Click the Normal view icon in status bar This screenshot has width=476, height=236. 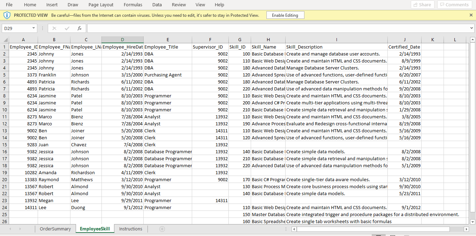pos(379,235)
